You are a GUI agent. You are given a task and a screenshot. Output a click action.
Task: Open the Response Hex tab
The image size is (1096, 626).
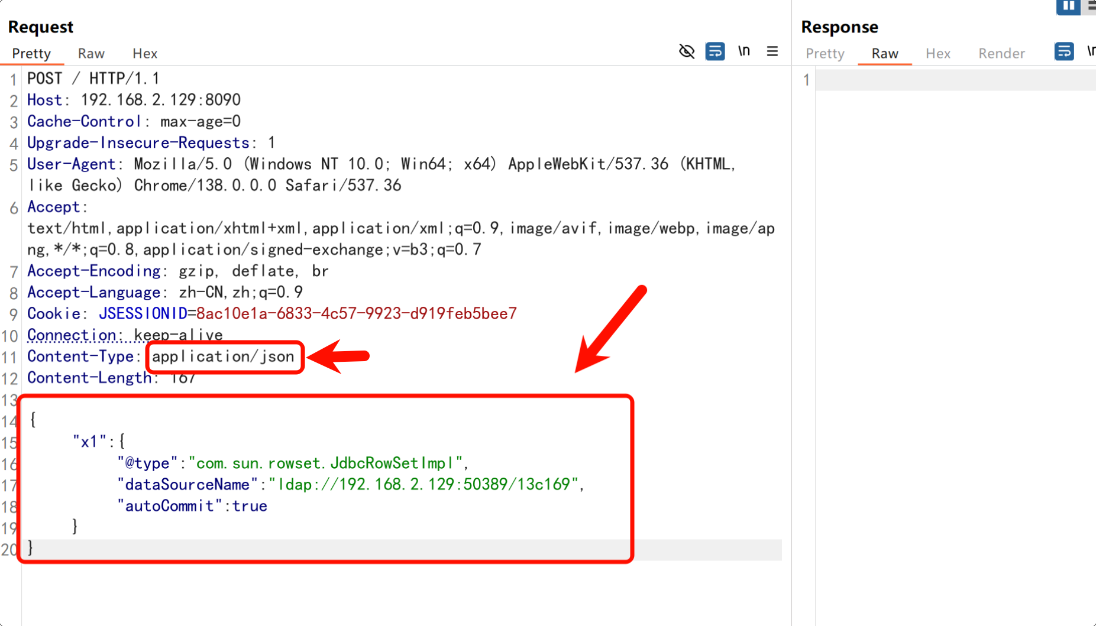pos(937,54)
